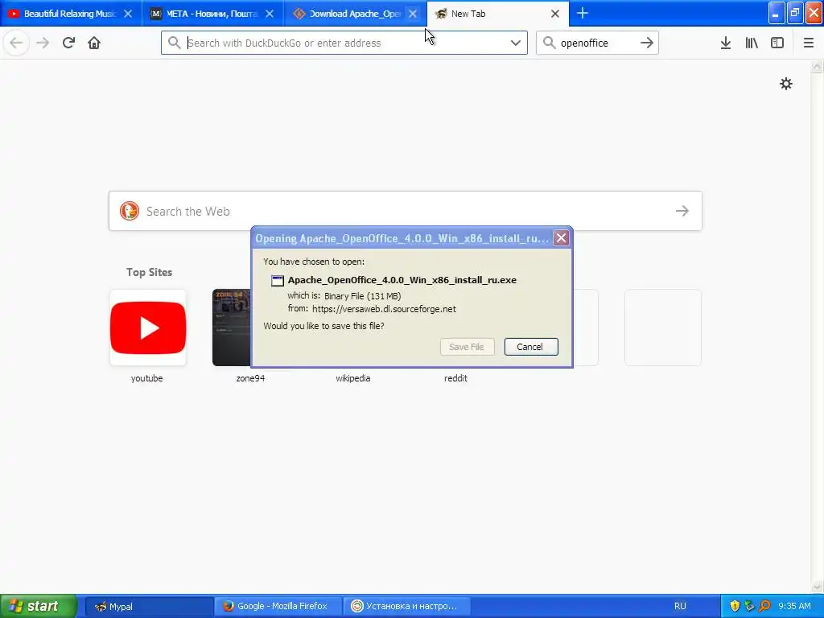Open the youtube top site tile

148,328
